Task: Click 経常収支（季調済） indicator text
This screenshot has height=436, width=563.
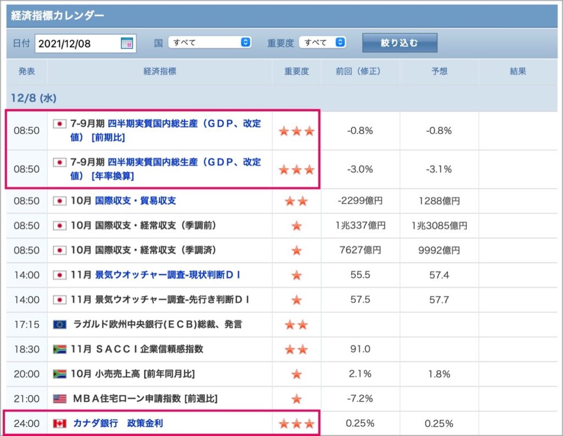Action: point(156,250)
